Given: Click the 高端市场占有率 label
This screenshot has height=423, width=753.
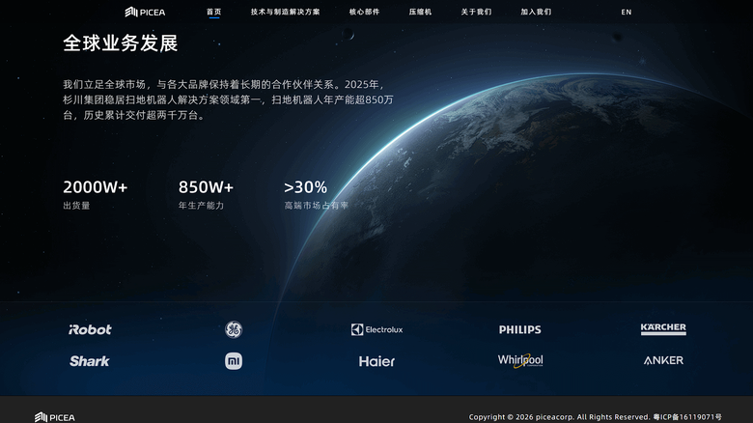Looking at the screenshot, I should [x=316, y=206].
